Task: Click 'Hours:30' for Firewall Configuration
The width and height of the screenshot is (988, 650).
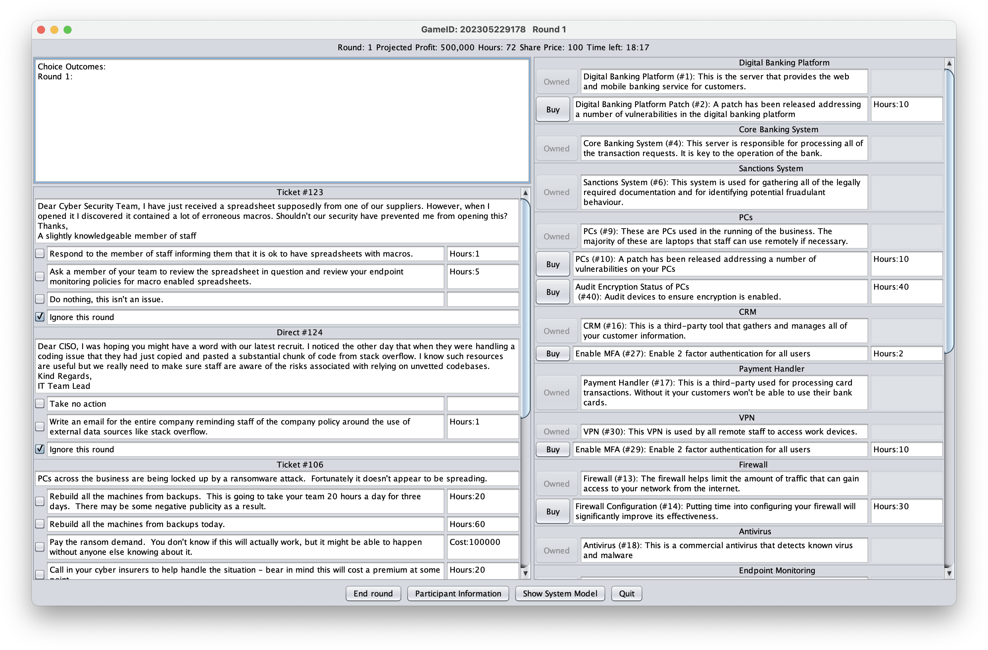Action: pos(907,511)
